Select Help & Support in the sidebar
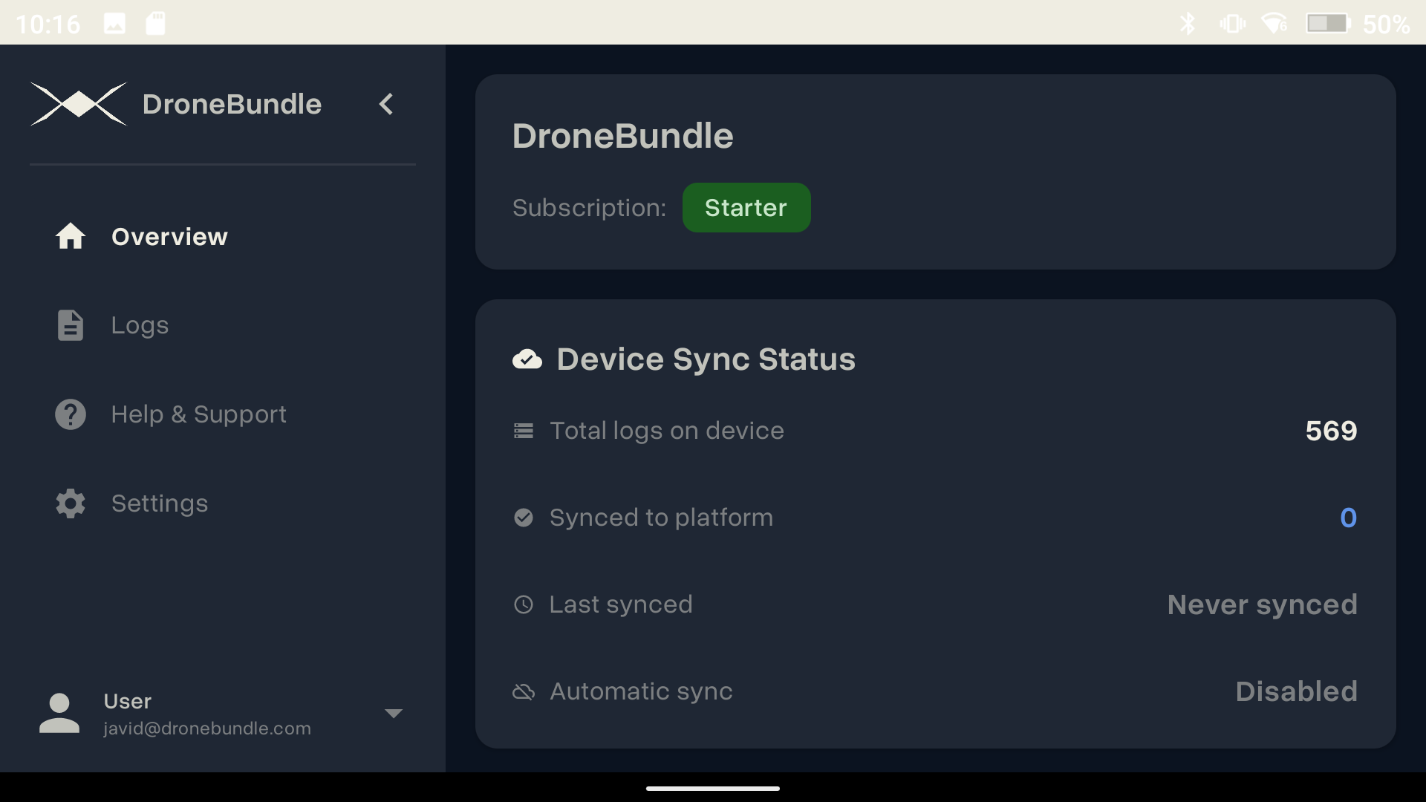 coord(198,414)
